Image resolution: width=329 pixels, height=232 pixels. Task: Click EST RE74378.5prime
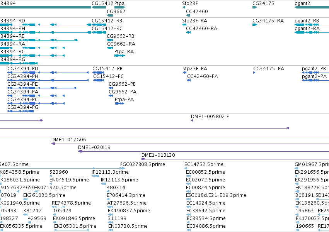coord(72,203)
